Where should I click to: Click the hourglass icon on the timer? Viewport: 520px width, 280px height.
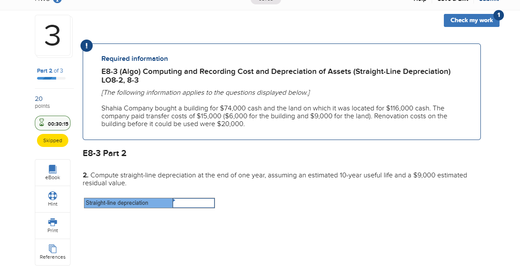tap(43, 123)
